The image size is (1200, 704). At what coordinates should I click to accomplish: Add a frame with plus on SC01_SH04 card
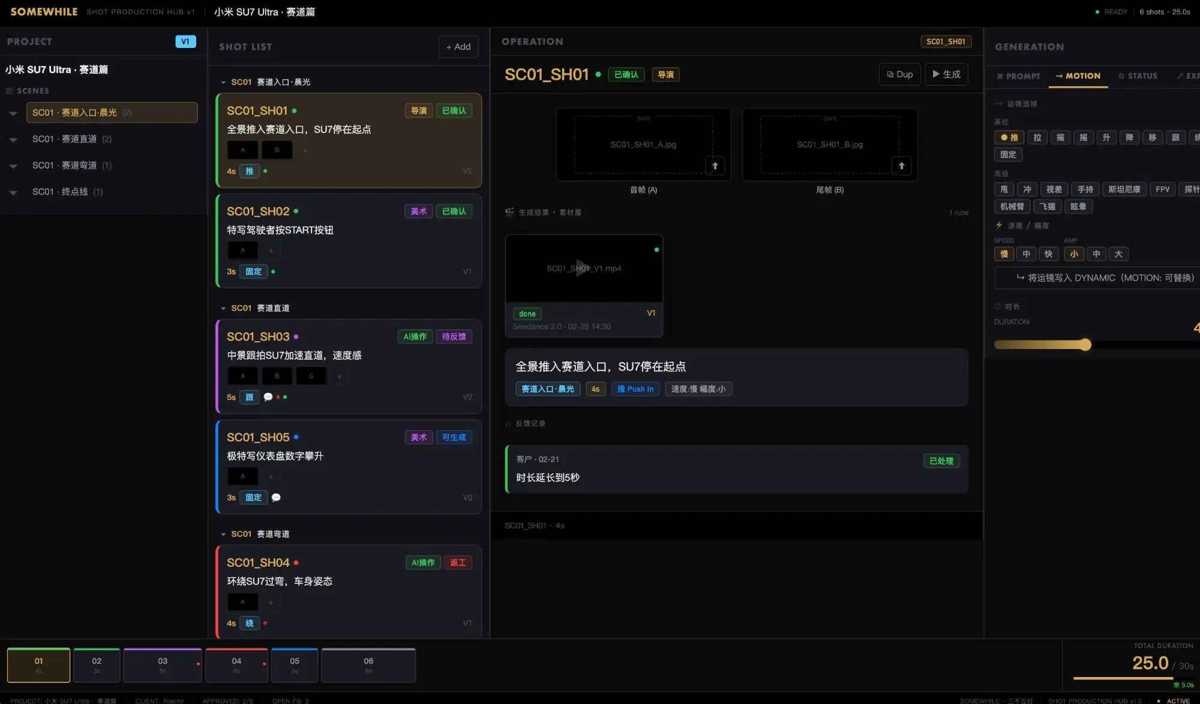click(271, 602)
